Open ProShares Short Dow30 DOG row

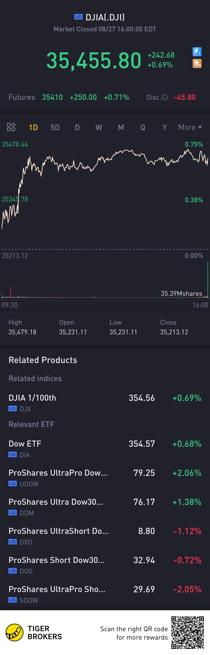pyautogui.click(x=105, y=565)
